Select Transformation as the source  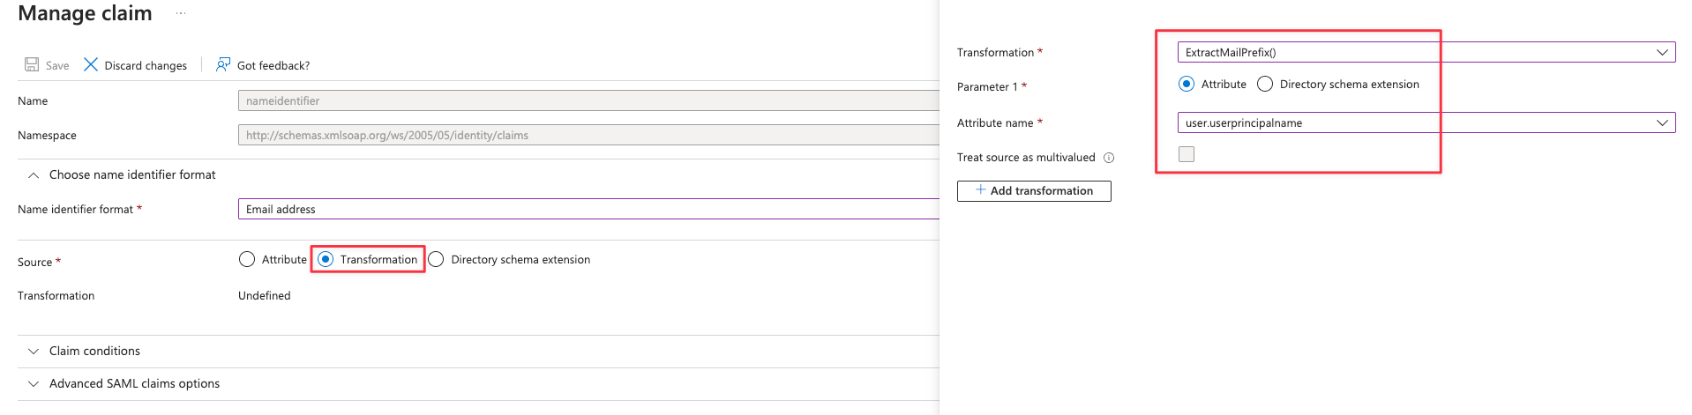click(326, 260)
